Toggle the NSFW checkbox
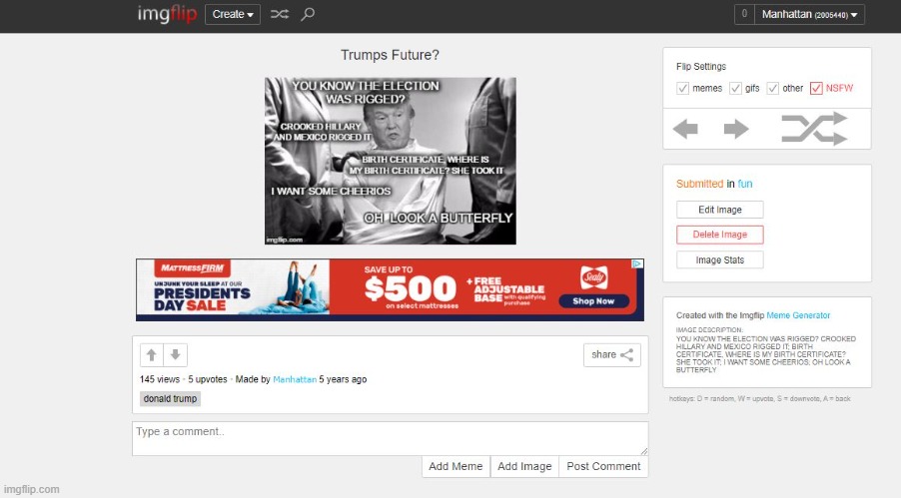Screen dimensions: 901x498 click(x=816, y=89)
